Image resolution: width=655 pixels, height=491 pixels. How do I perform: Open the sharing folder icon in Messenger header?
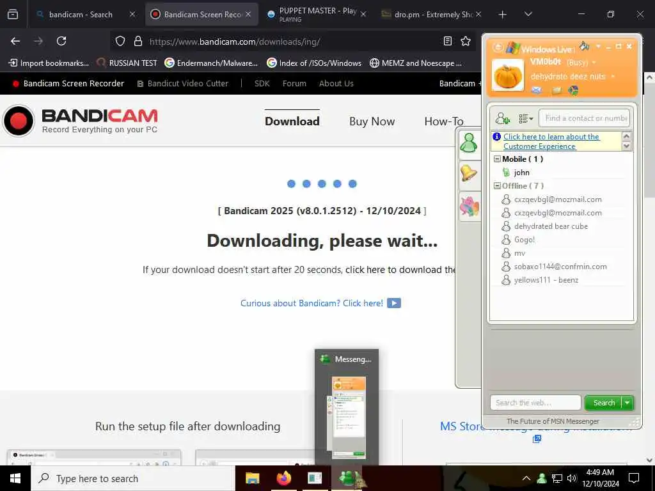point(556,90)
